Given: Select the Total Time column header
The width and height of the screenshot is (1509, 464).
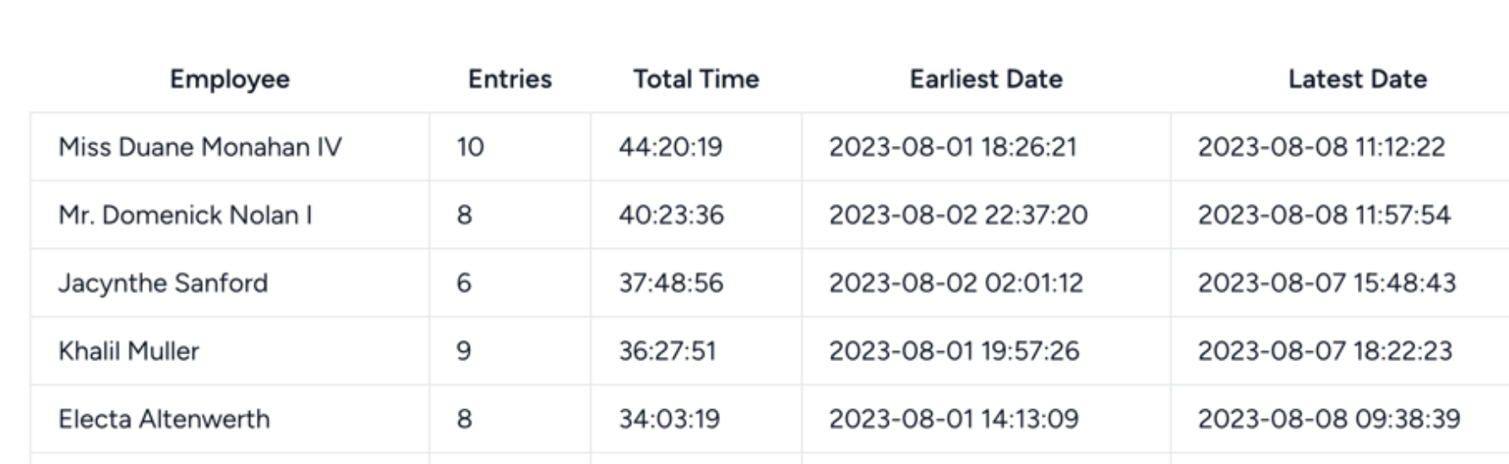Looking at the screenshot, I should tap(696, 79).
